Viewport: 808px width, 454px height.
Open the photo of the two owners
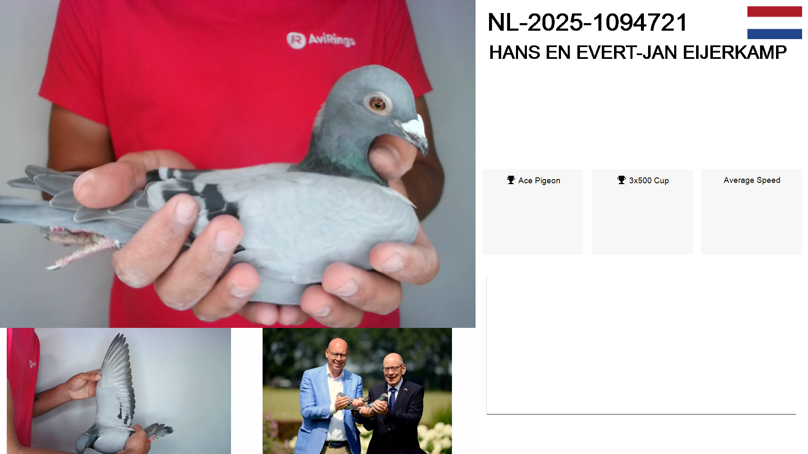click(357, 391)
